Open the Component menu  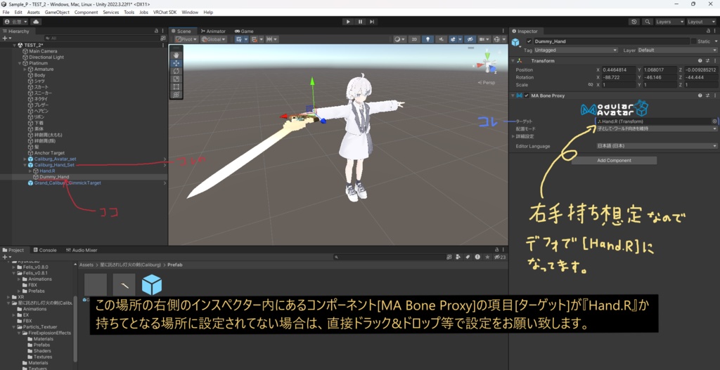[x=86, y=13]
